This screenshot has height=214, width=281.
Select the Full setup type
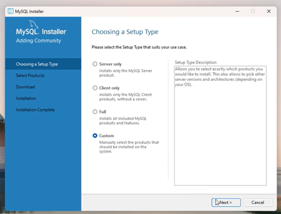tap(95, 112)
